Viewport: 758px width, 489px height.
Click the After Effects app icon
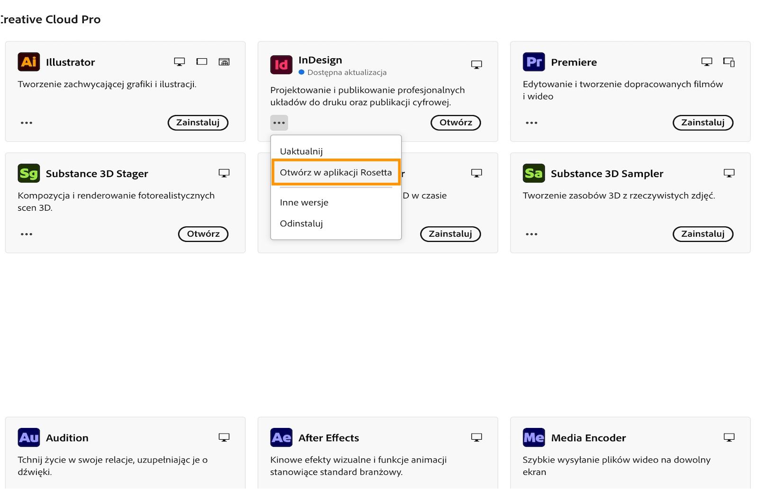pyautogui.click(x=281, y=437)
